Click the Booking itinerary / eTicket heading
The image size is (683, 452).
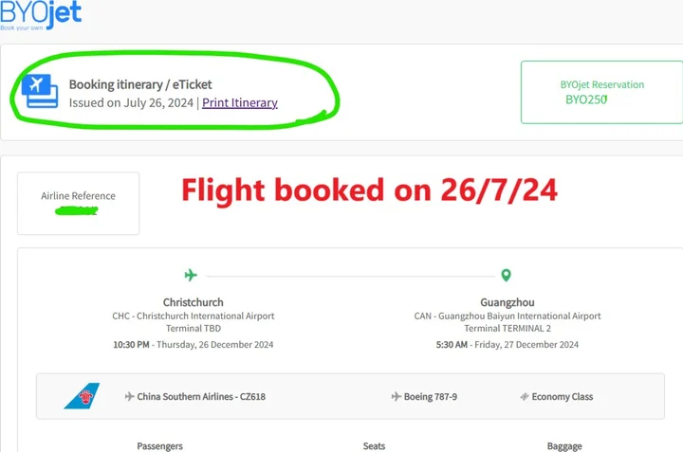tap(140, 84)
